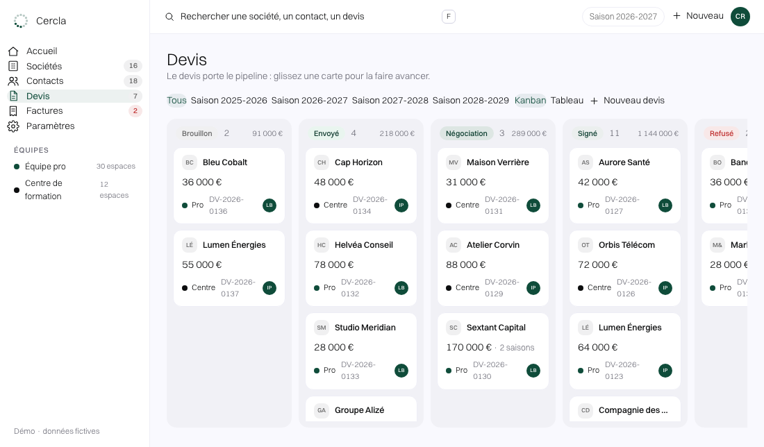Open Paramètres section

(x=75, y=126)
